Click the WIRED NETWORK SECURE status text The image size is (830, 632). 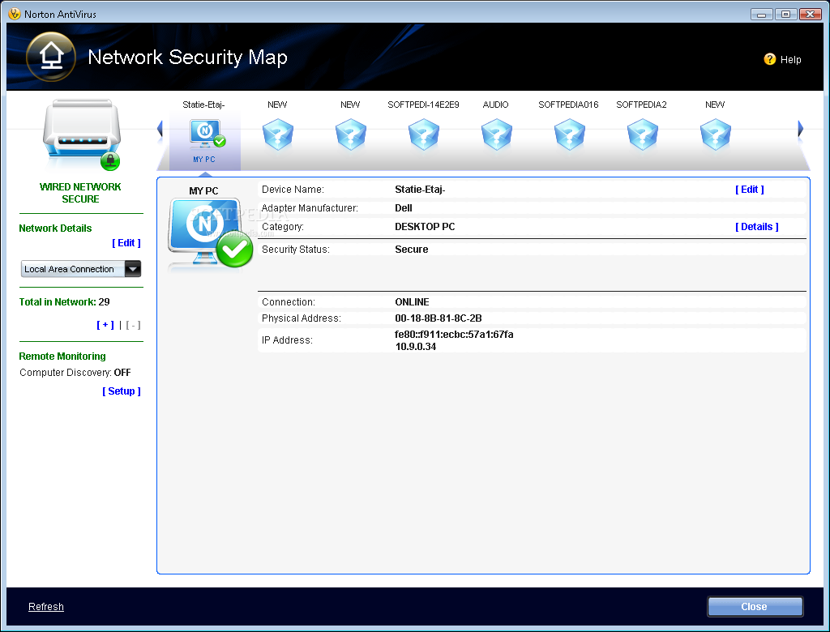click(x=80, y=193)
